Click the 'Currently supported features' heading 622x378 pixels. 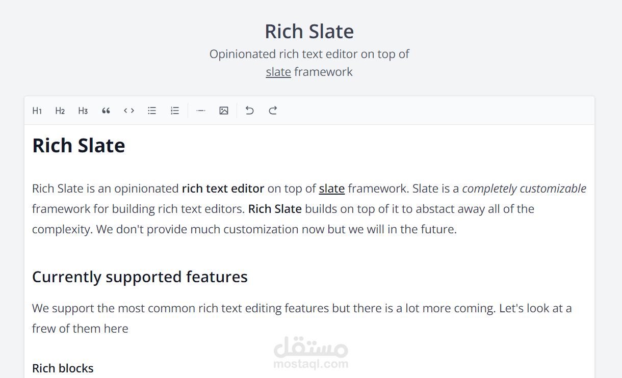click(x=140, y=277)
